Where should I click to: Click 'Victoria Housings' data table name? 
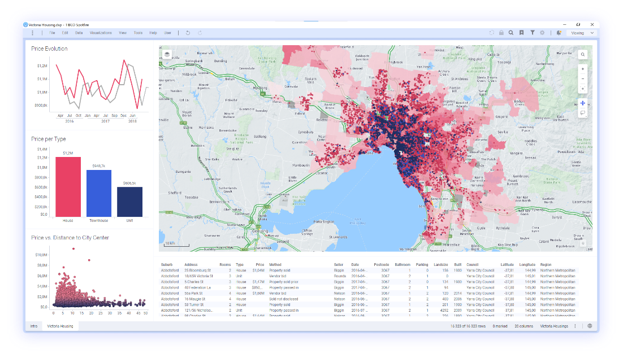coord(554,326)
